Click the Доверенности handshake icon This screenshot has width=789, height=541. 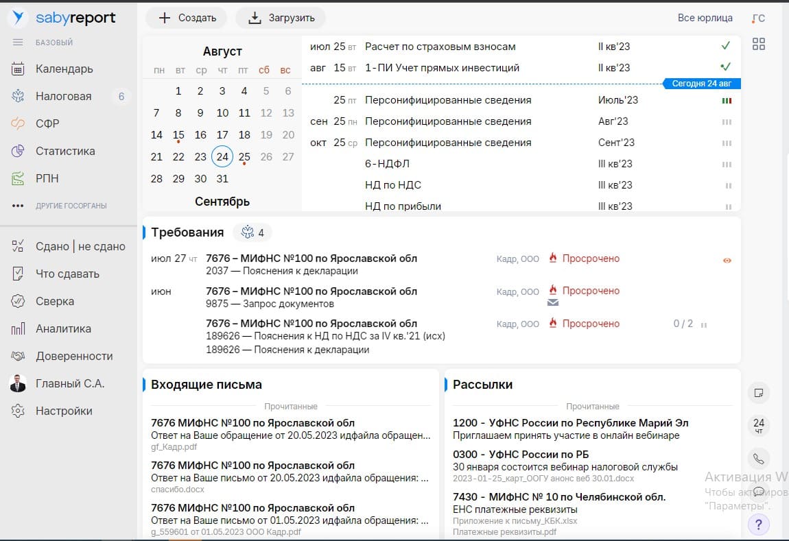18,356
